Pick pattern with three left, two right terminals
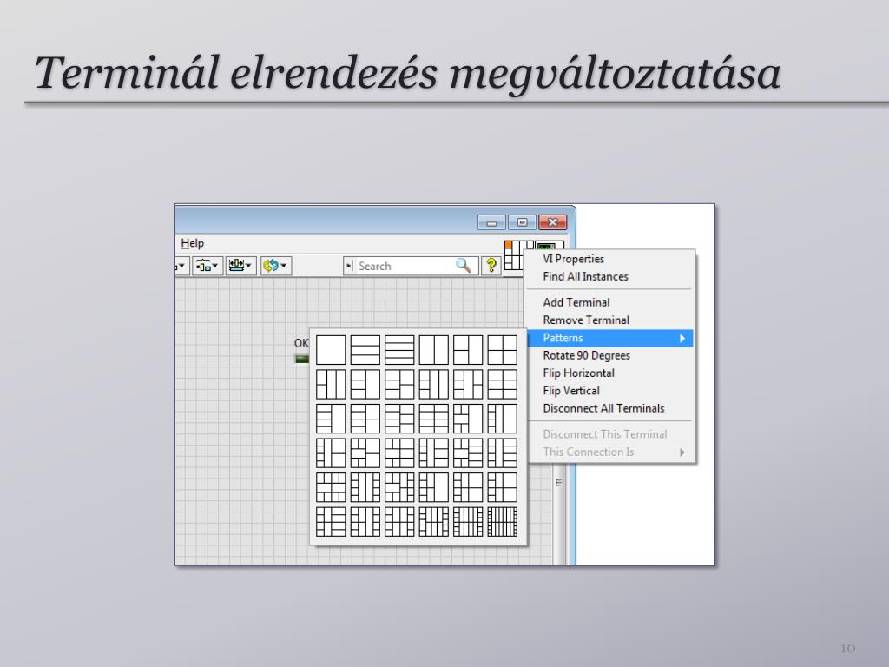Screen dimensions: 889x667 point(399,385)
